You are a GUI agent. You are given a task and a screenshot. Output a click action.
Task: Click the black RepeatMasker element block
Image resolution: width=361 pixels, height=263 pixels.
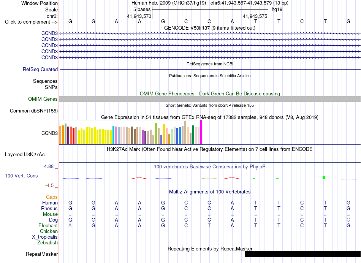(x=302, y=254)
